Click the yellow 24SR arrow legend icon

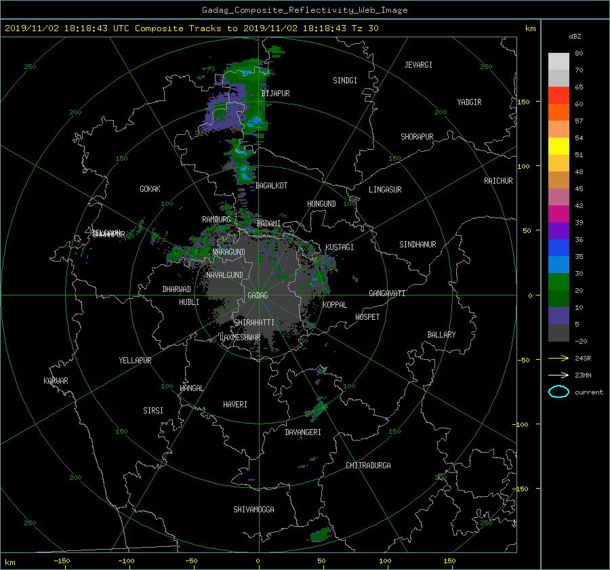tap(558, 358)
